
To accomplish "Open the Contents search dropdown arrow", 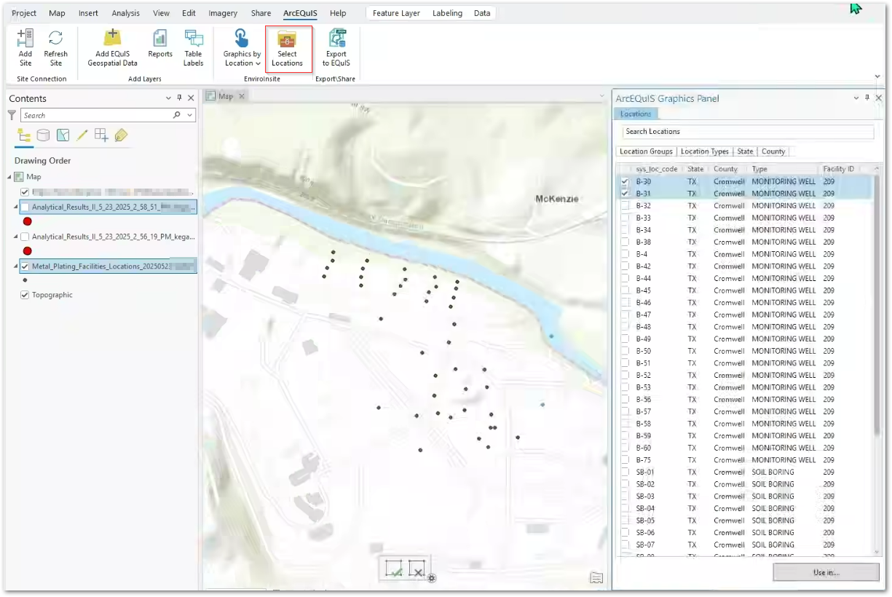I will click(190, 115).
